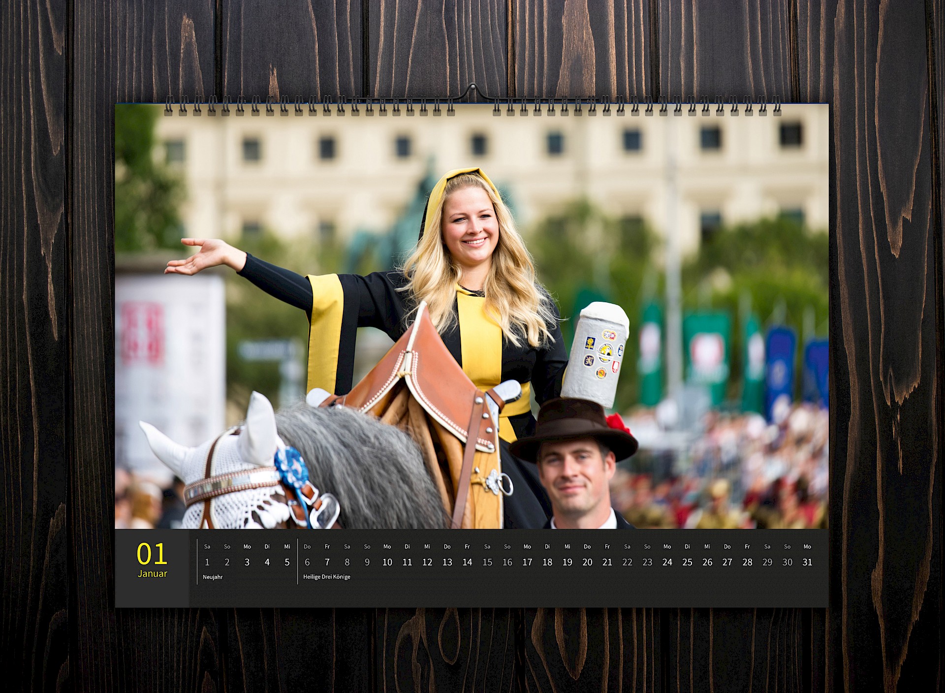Click the 'Heilige Drei Könige' holiday label
This screenshot has height=693, width=945.
coord(327,577)
